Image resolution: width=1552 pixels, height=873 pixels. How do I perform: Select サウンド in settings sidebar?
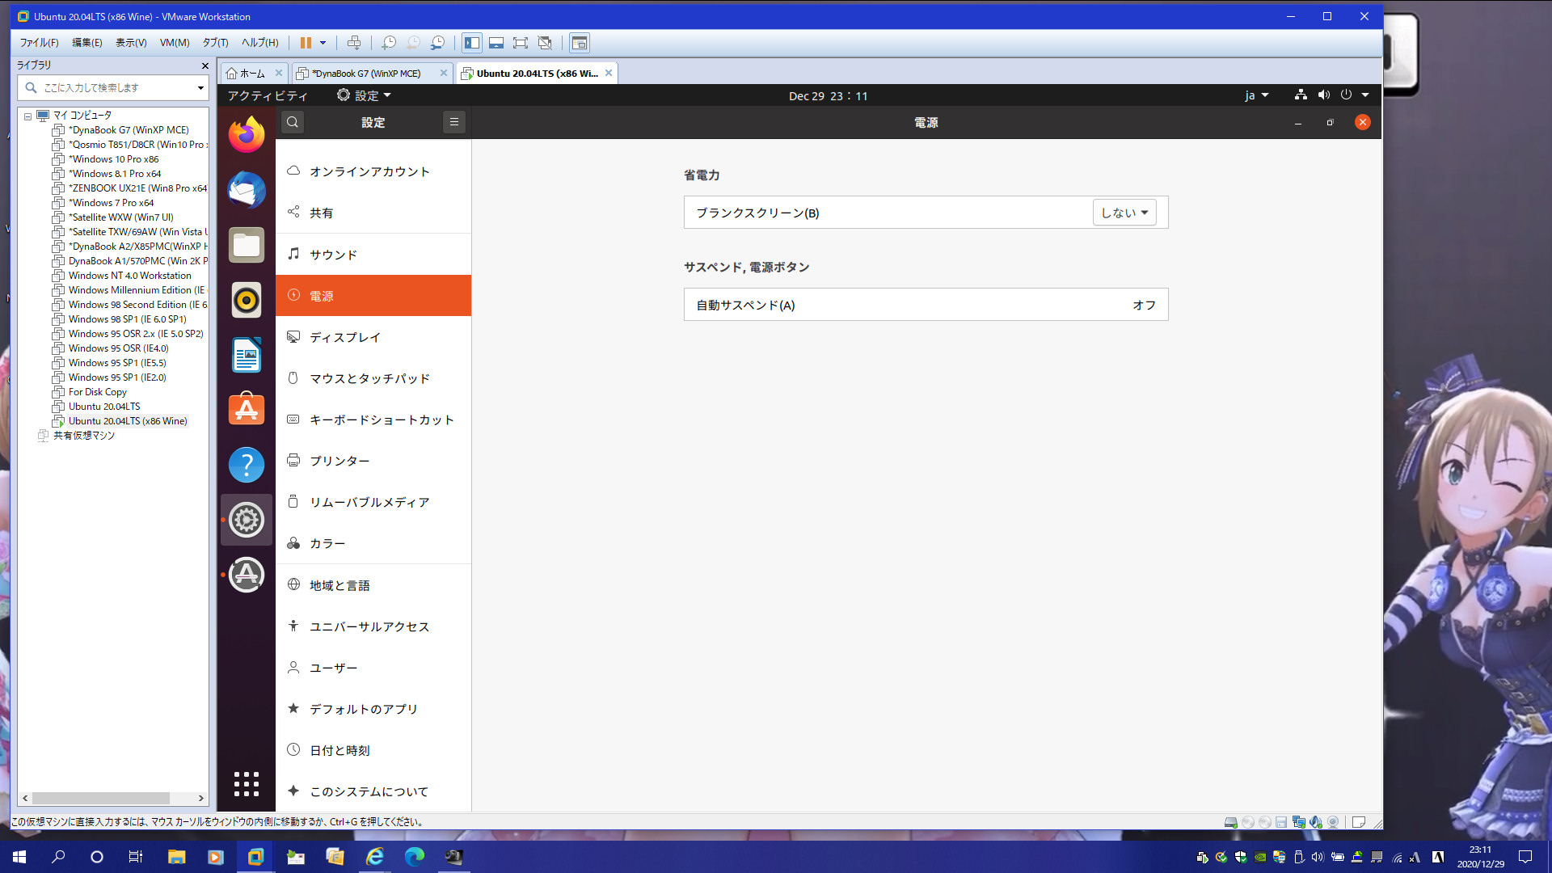point(373,255)
